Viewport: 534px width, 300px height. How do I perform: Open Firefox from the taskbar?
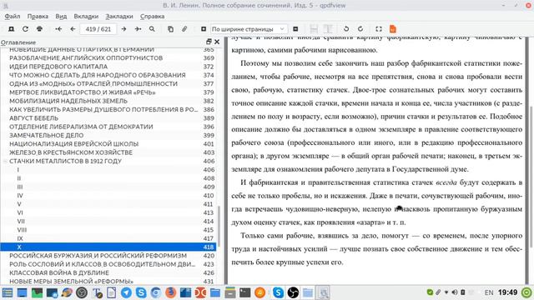pos(170,292)
